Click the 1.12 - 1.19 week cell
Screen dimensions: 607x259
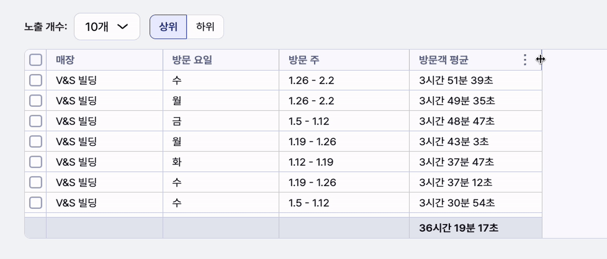pos(311,162)
